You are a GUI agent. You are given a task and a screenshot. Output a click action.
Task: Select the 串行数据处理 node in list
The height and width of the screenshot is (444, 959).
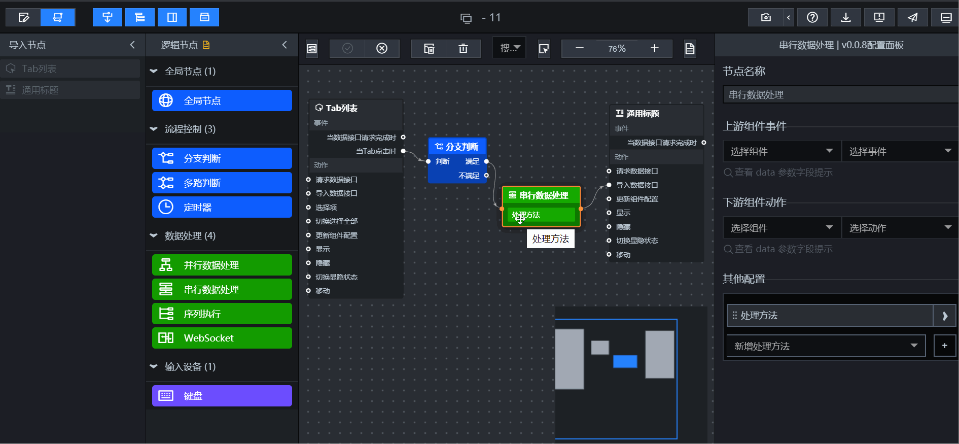(x=222, y=289)
